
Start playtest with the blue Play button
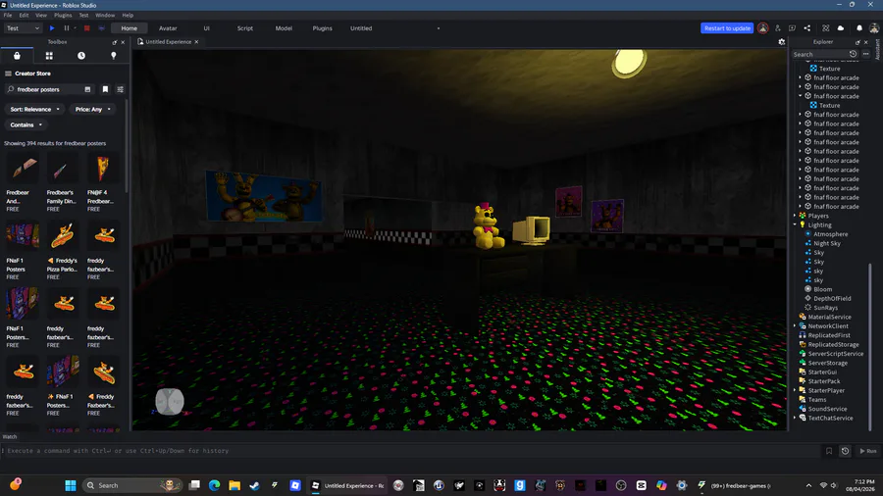point(52,28)
